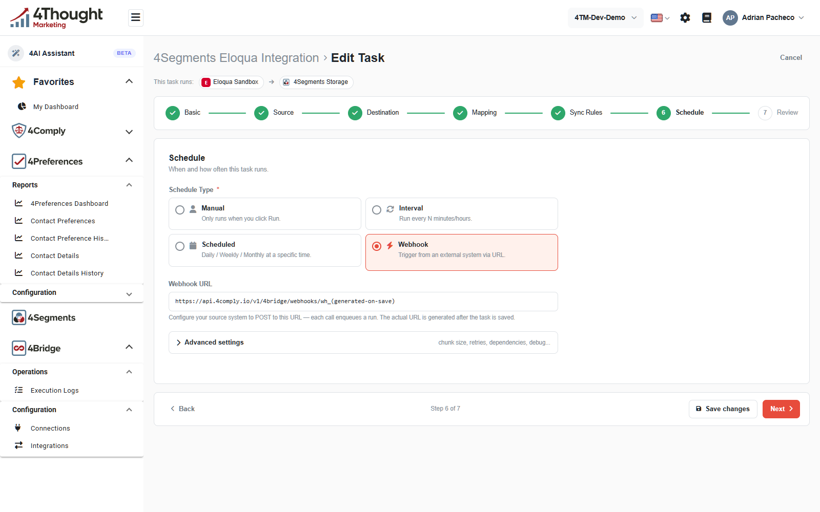Select the Manual schedule radio button
Viewport: 820px width, 512px height.
pos(180,210)
